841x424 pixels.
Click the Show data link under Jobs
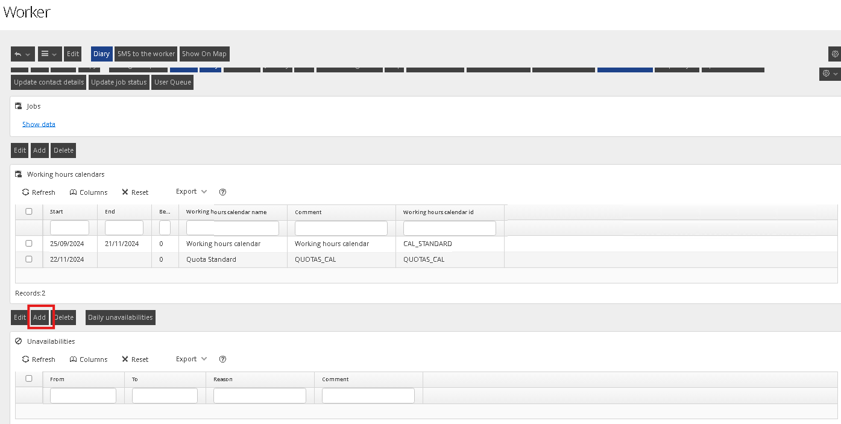(39, 124)
